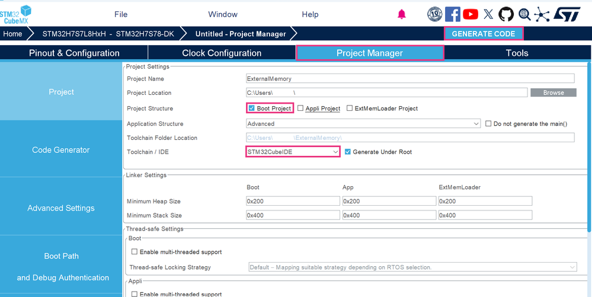Click the network share star icon
Image resolution: width=592 pixels, height=297 pixels.
[x=542, y=14]
